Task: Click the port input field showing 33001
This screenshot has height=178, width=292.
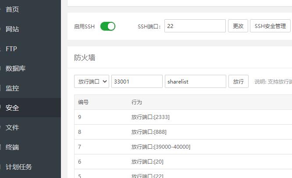Action: pyautogui.click(x=137, y=81)
